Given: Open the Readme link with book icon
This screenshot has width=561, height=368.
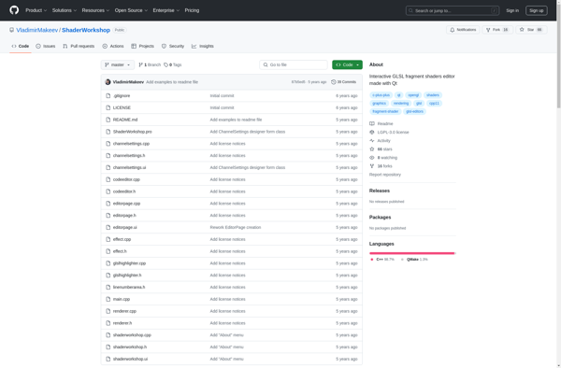Looking at the screenshot, I should click(381, 123).
